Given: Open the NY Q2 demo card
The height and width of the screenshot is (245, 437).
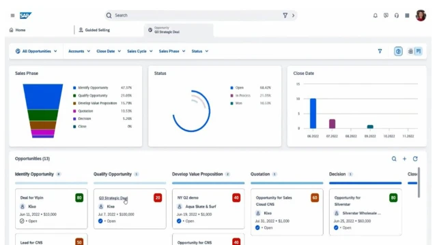Looking at the screenshot, I should pyautogui.click(x=208, y=209).
